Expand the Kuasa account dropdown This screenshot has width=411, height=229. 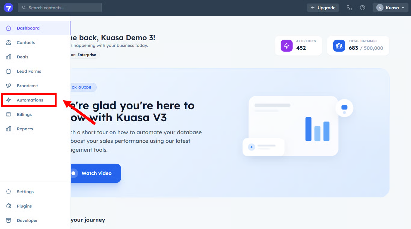tap(390, 8)
